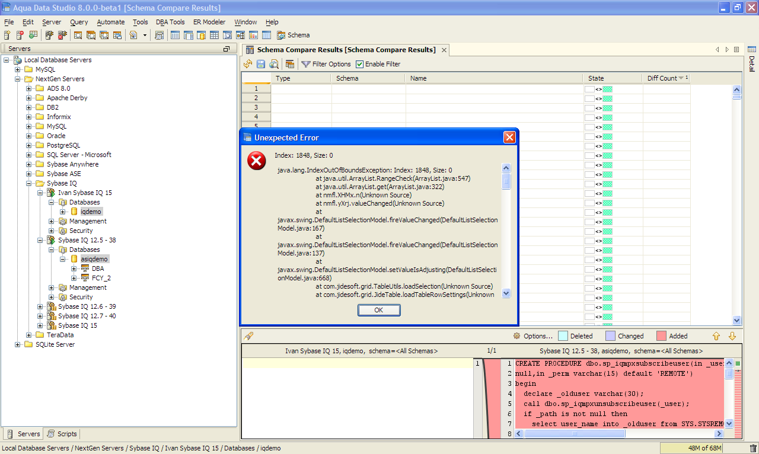Screen dimensions: 759x454
Task: Open the Automate menu
Action: coord(111,22)
